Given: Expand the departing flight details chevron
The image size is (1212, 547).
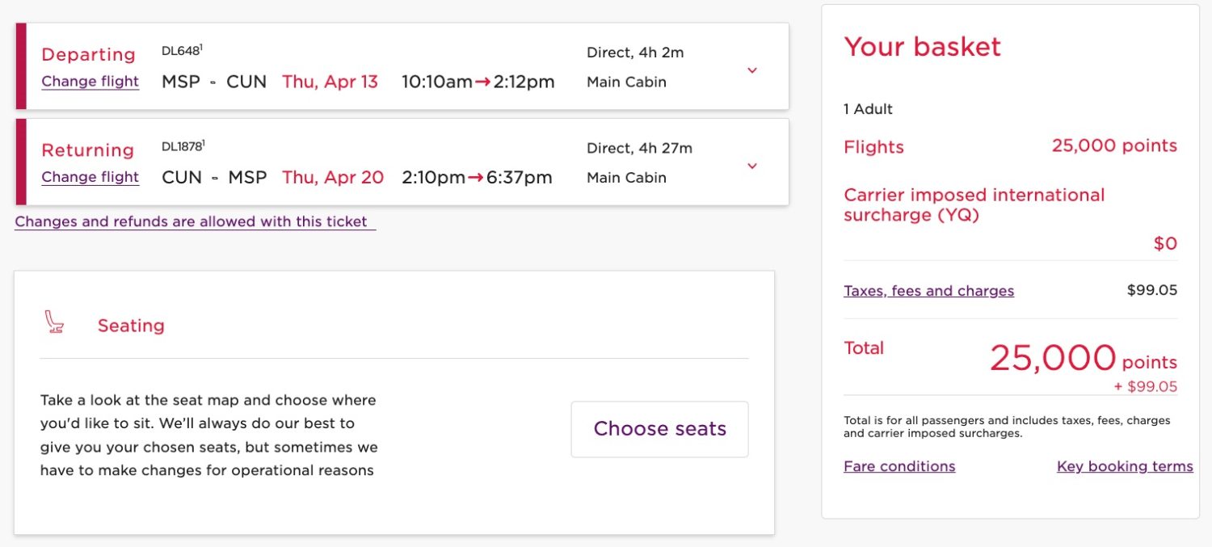Looking at the screenshot, I should [752, 70].
